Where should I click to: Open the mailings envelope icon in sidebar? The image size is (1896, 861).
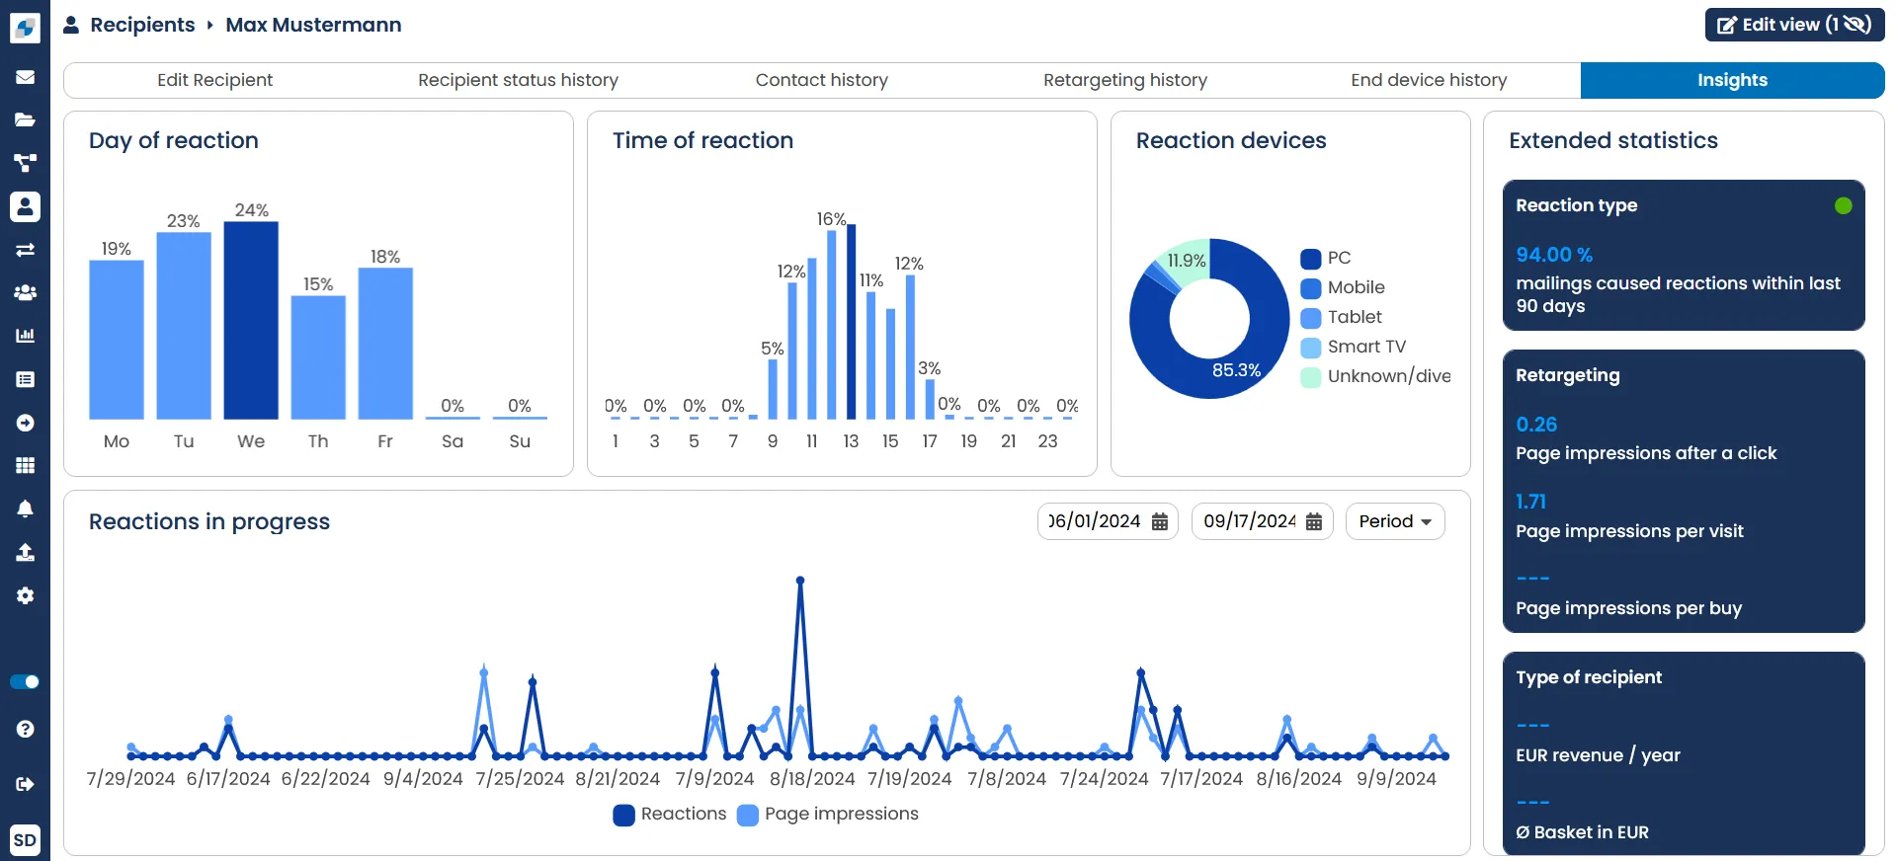[x=25, y=77]
